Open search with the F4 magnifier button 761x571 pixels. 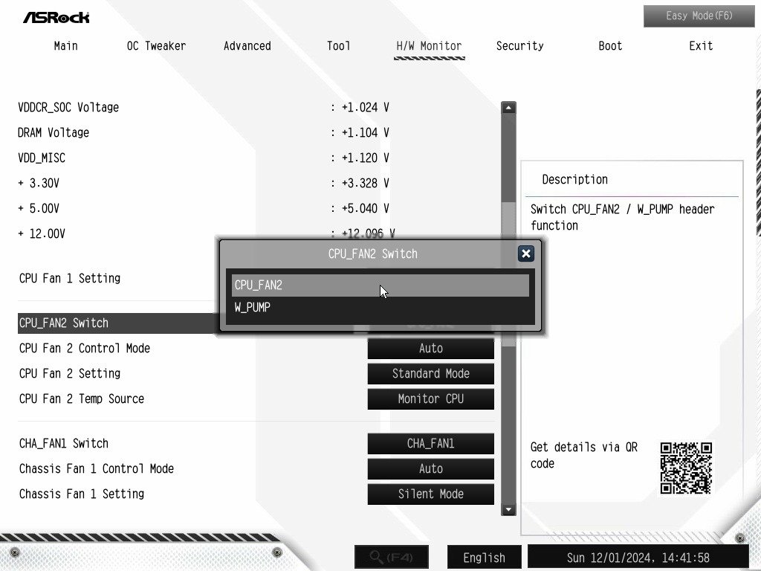(x=392, y=557)
